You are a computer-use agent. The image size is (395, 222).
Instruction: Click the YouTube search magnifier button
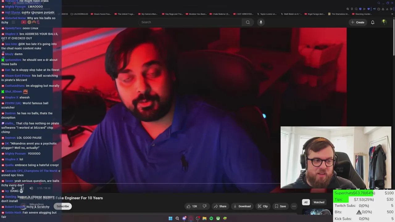(248, 22)
